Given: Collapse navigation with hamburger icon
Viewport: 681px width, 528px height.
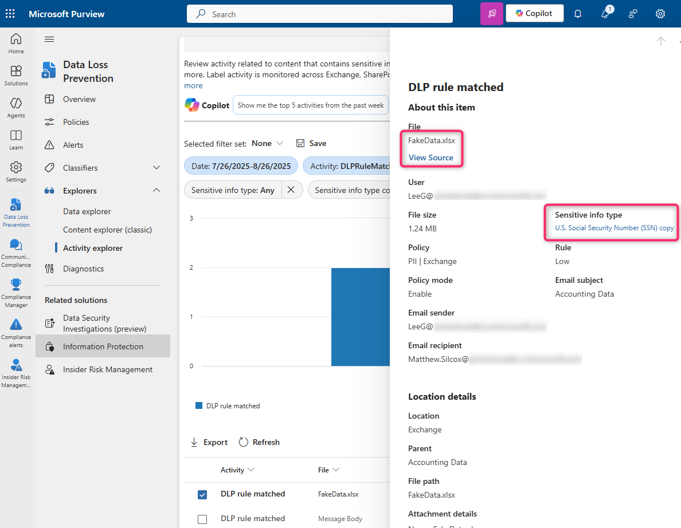Looking at the screenshot, I should pos(49,40).
